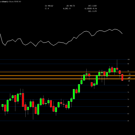The image size is (135, 135).
Task: Click the 68 price axis label
Action: 128,107
